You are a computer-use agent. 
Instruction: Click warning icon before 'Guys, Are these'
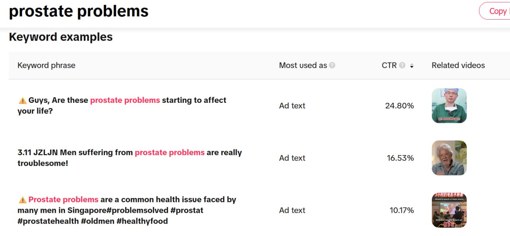tap(22, 100)
